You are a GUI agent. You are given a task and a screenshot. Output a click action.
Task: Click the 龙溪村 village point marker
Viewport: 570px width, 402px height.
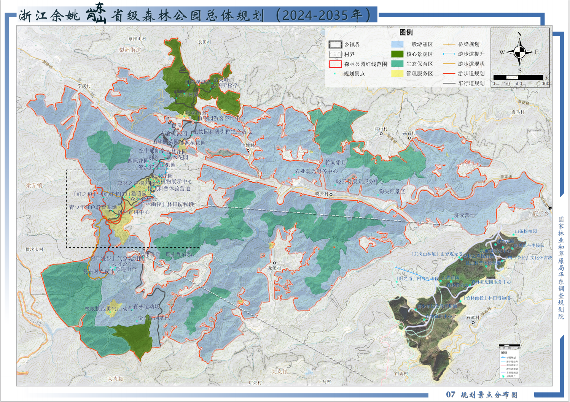(274, 263)
